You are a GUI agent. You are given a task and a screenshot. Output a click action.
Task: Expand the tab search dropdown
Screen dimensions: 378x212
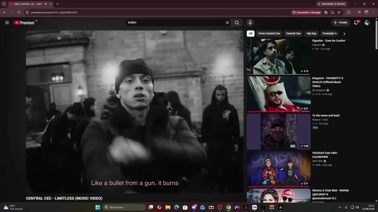[x=4, y=4]
